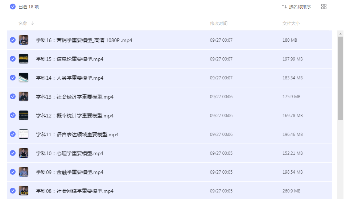
Task: Click the vertical scrollbar thumb
Action: pos(340,78)
